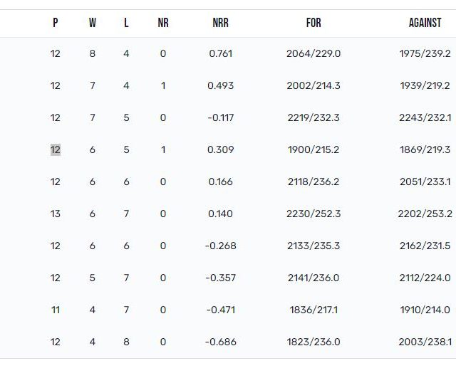Click the 13 matches played cell
The width and height of the screenshot is (456, 378).
[x=56, y=214]
